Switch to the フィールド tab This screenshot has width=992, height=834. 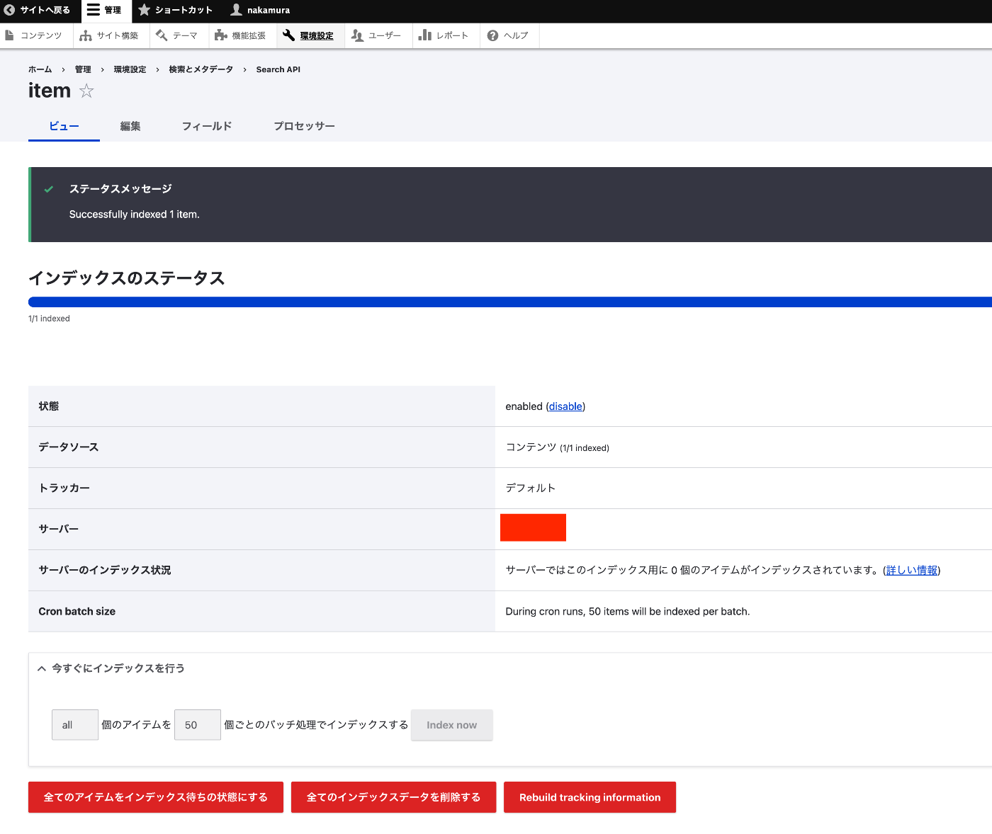pos(206,125)
